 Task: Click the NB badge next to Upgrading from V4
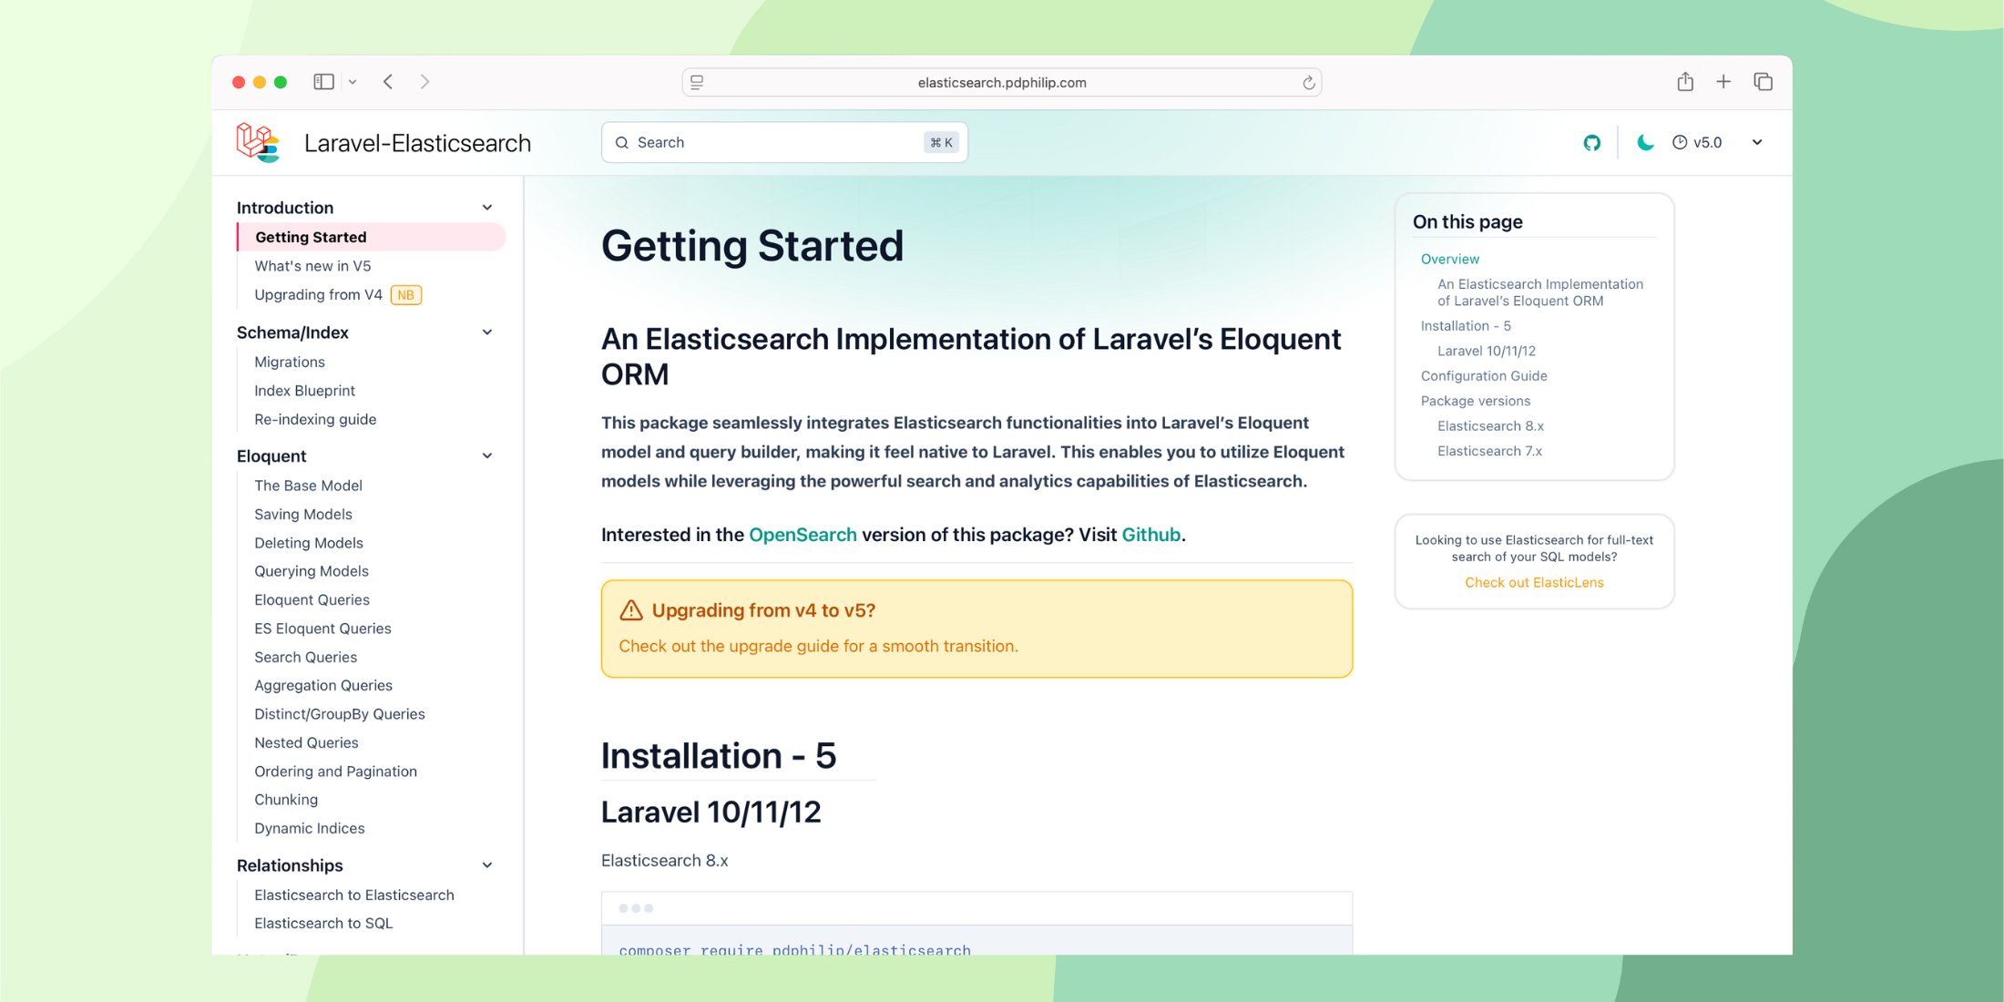[x=405, y=294]
